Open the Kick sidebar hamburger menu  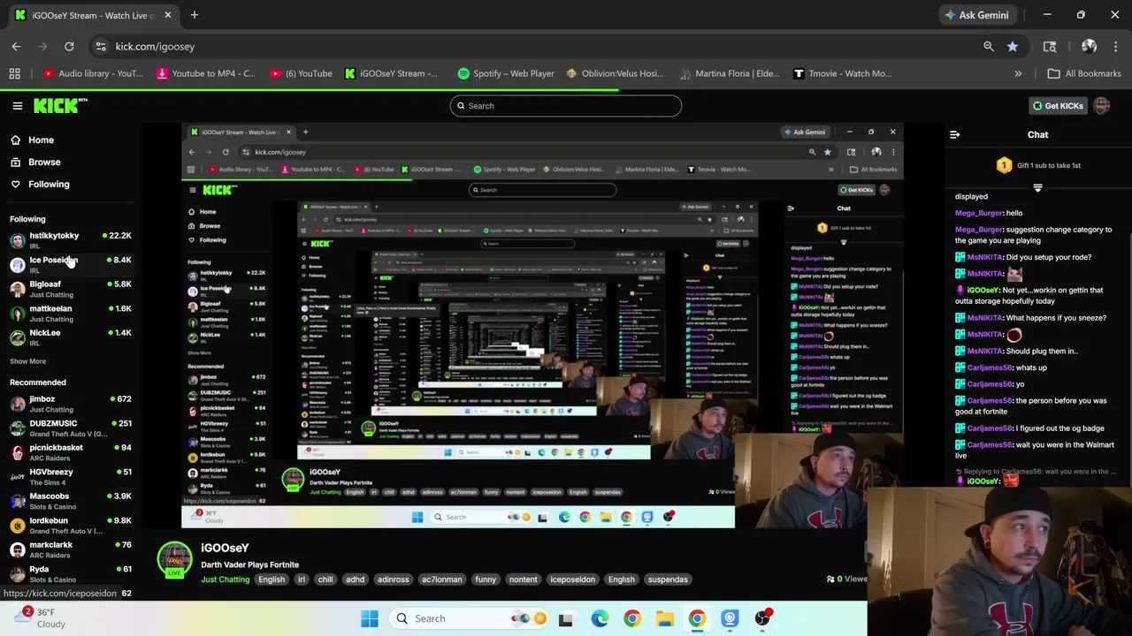point(17,106)
